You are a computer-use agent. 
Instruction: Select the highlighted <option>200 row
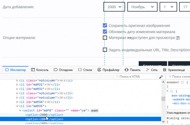(80, 119)
